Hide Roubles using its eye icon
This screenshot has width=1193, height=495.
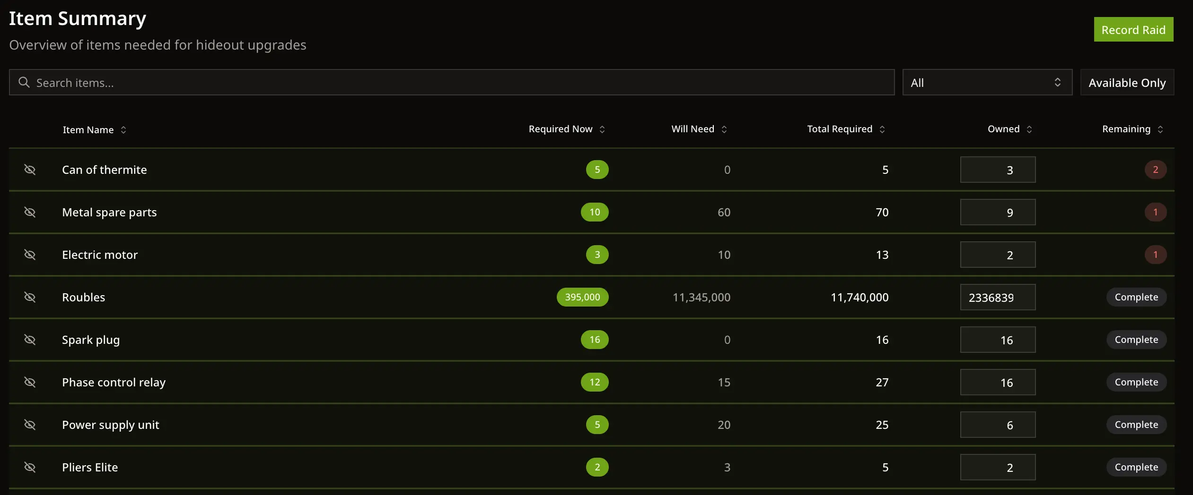click(30, 297)
